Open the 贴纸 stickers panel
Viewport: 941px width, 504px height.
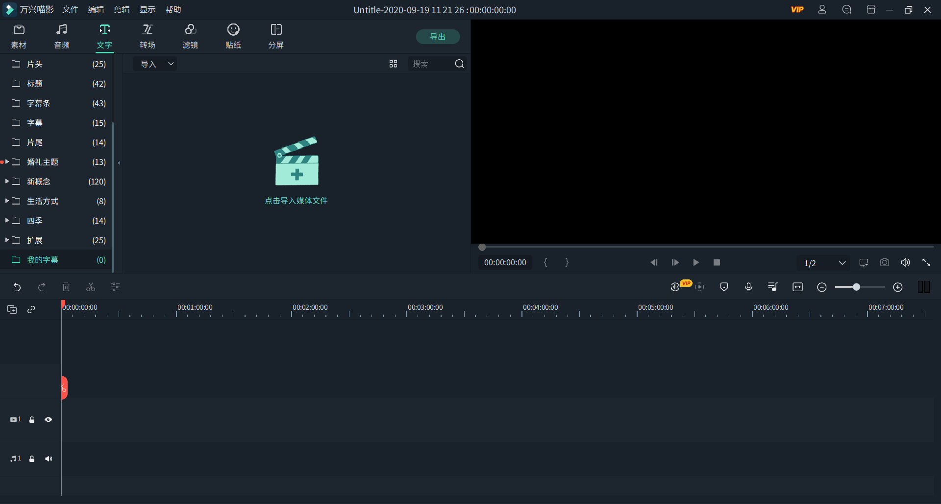(233, 37)
